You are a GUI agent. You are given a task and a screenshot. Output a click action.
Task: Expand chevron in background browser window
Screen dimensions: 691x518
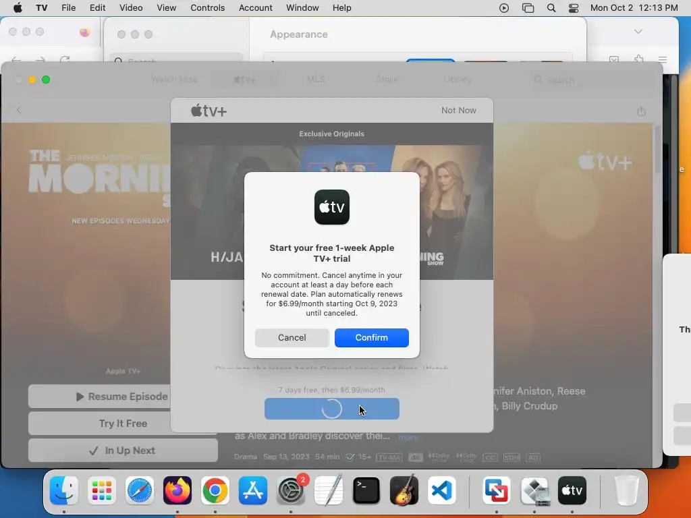point(638,32)
